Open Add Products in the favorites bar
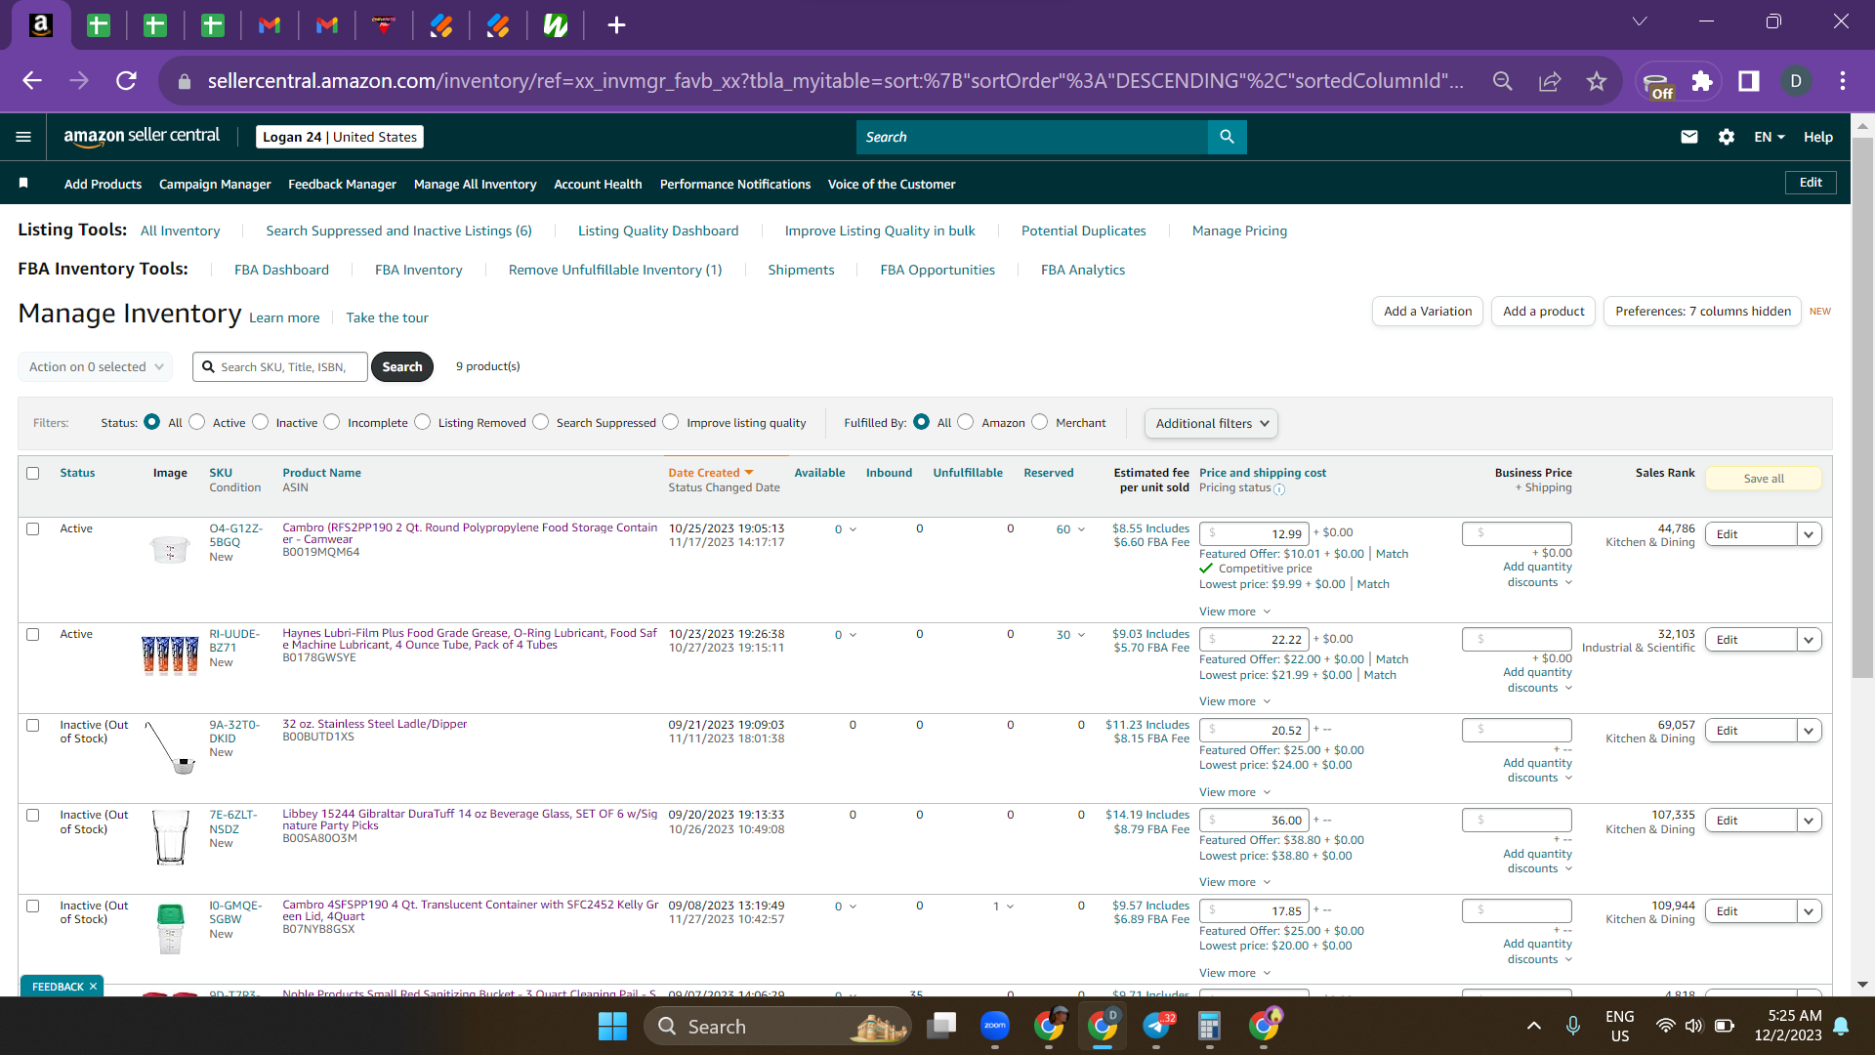 pos(103,184)
